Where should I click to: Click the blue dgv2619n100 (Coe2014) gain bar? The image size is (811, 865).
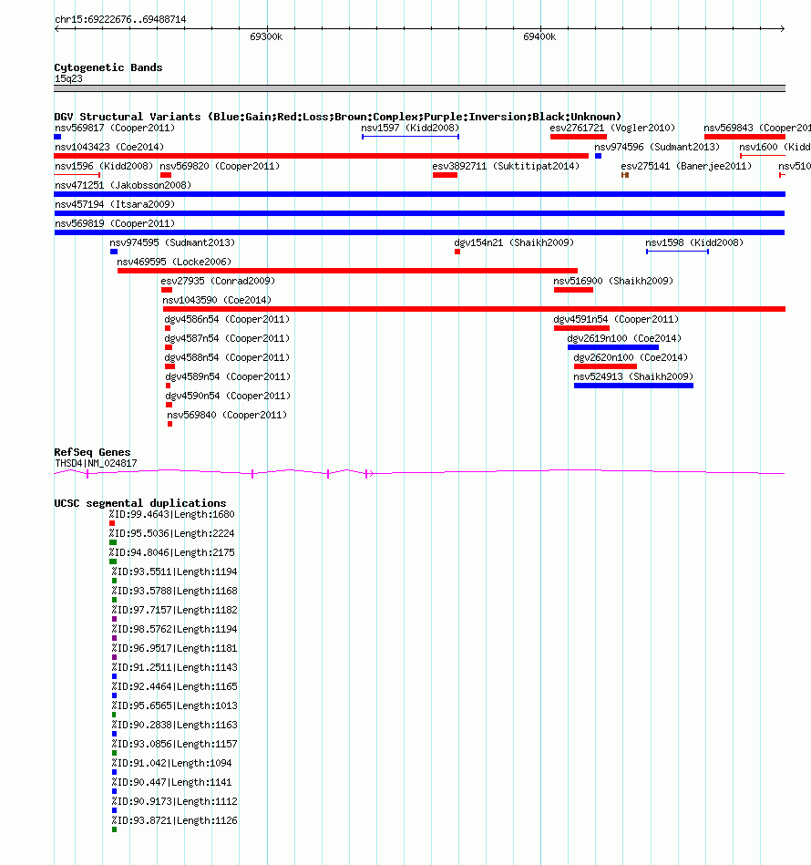point(613,347)
